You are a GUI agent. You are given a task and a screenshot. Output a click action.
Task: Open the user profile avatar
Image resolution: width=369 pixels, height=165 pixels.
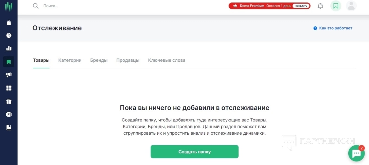(x=351, y=6)
